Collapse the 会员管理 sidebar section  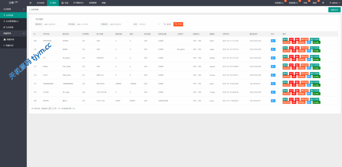point(13,9)
